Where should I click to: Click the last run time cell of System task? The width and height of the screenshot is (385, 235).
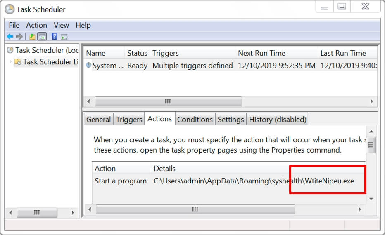click(x=348, y=66)
